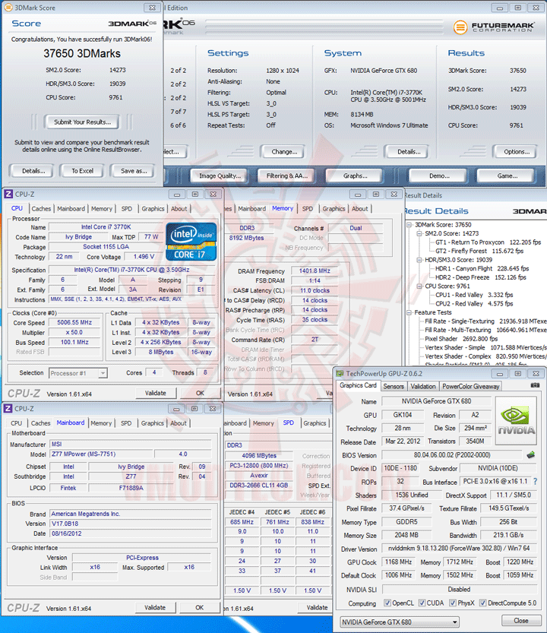Select GT1 - Return To Proxycon result row
Viewport: 547px width, 633px height.
488,242
